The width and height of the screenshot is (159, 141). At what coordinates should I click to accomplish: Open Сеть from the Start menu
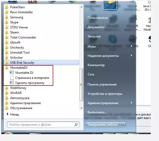91,74
